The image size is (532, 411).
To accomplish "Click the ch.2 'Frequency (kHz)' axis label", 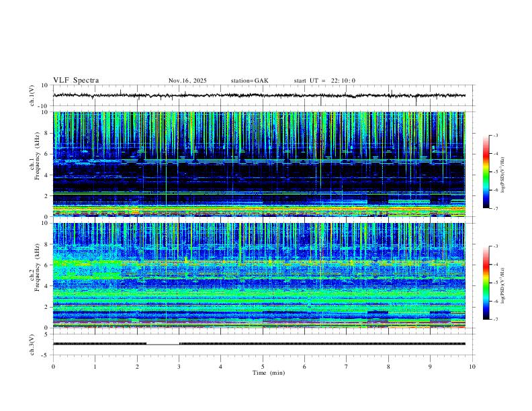I will (37, 267).
